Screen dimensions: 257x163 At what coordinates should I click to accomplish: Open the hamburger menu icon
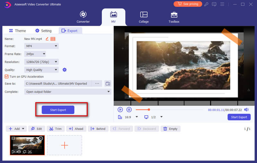[222, 4]
